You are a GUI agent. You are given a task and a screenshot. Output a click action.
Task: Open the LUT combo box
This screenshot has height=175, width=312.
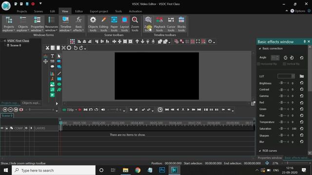click(286, 76)
